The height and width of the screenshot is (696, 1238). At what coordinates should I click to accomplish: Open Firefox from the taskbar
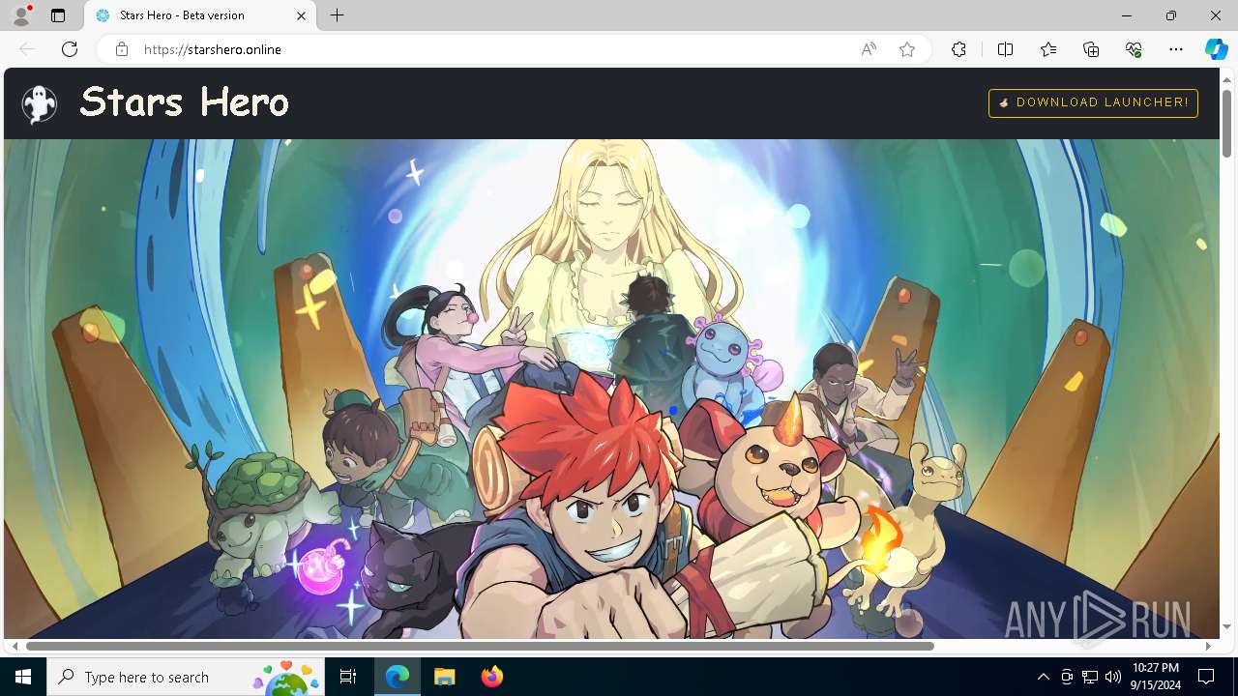(491, 677)
